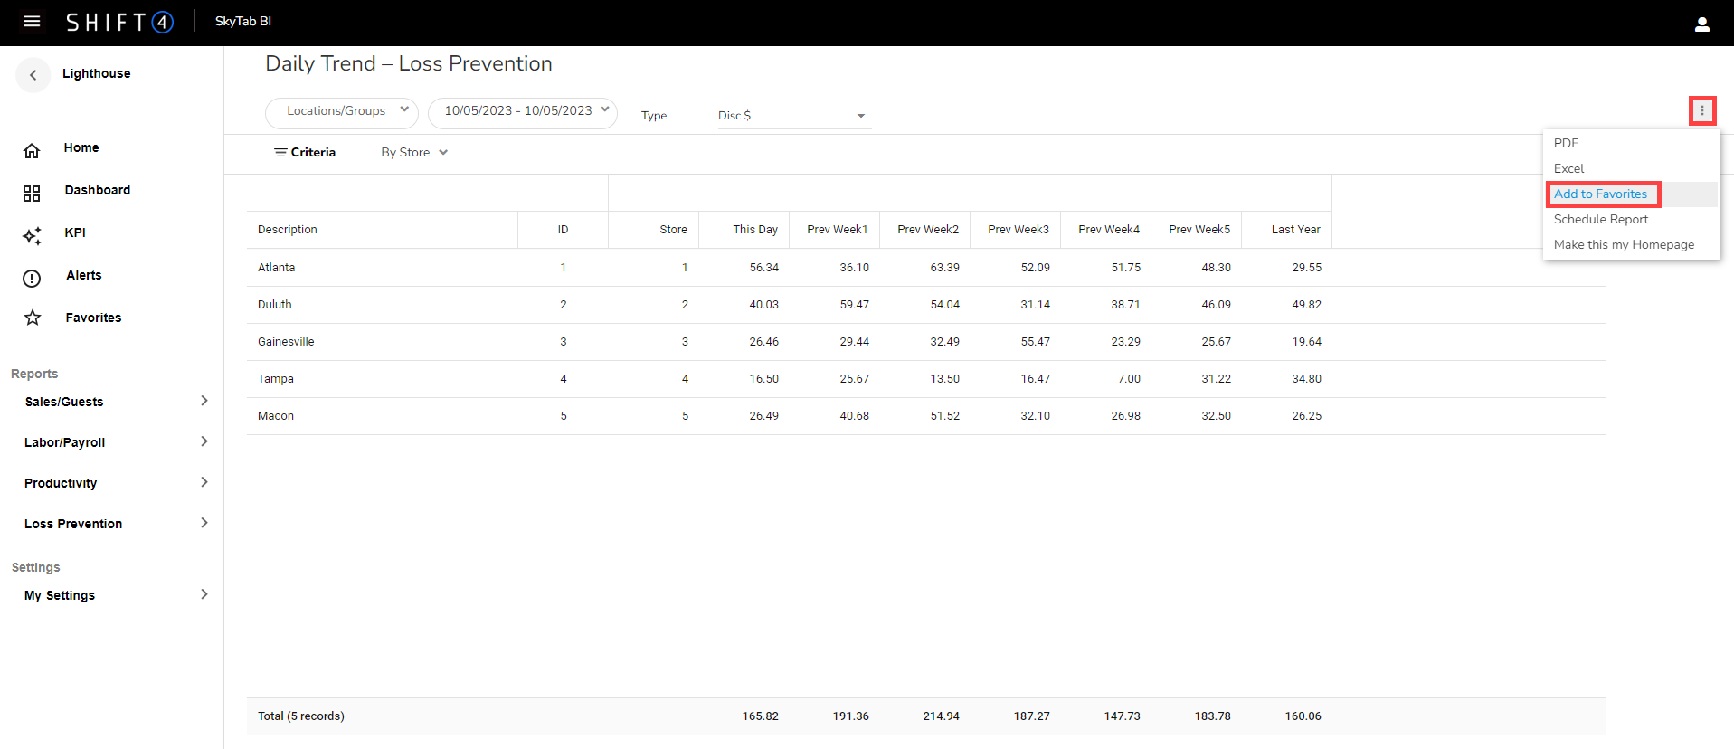Click the Alerts exclamation icon

tap(32, 278)
